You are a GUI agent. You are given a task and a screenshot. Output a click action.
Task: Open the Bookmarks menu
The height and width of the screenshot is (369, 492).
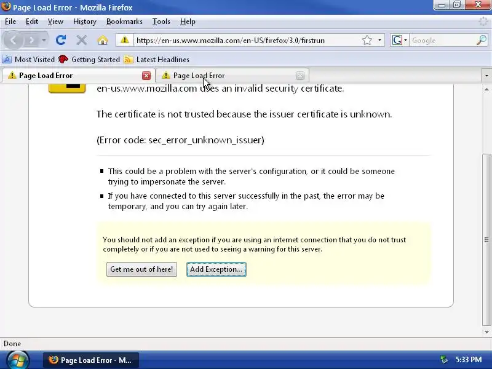pos(124,22)
